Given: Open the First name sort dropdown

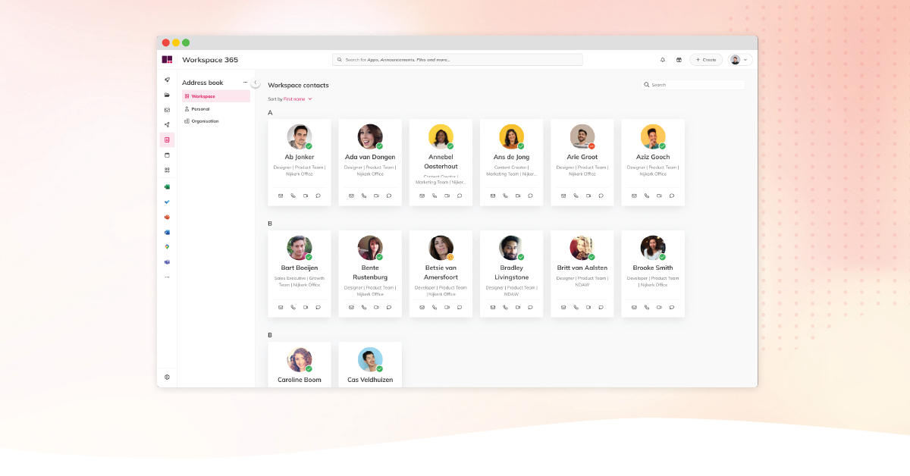Looking at the screenshot, I should click(x=295, y=99).
